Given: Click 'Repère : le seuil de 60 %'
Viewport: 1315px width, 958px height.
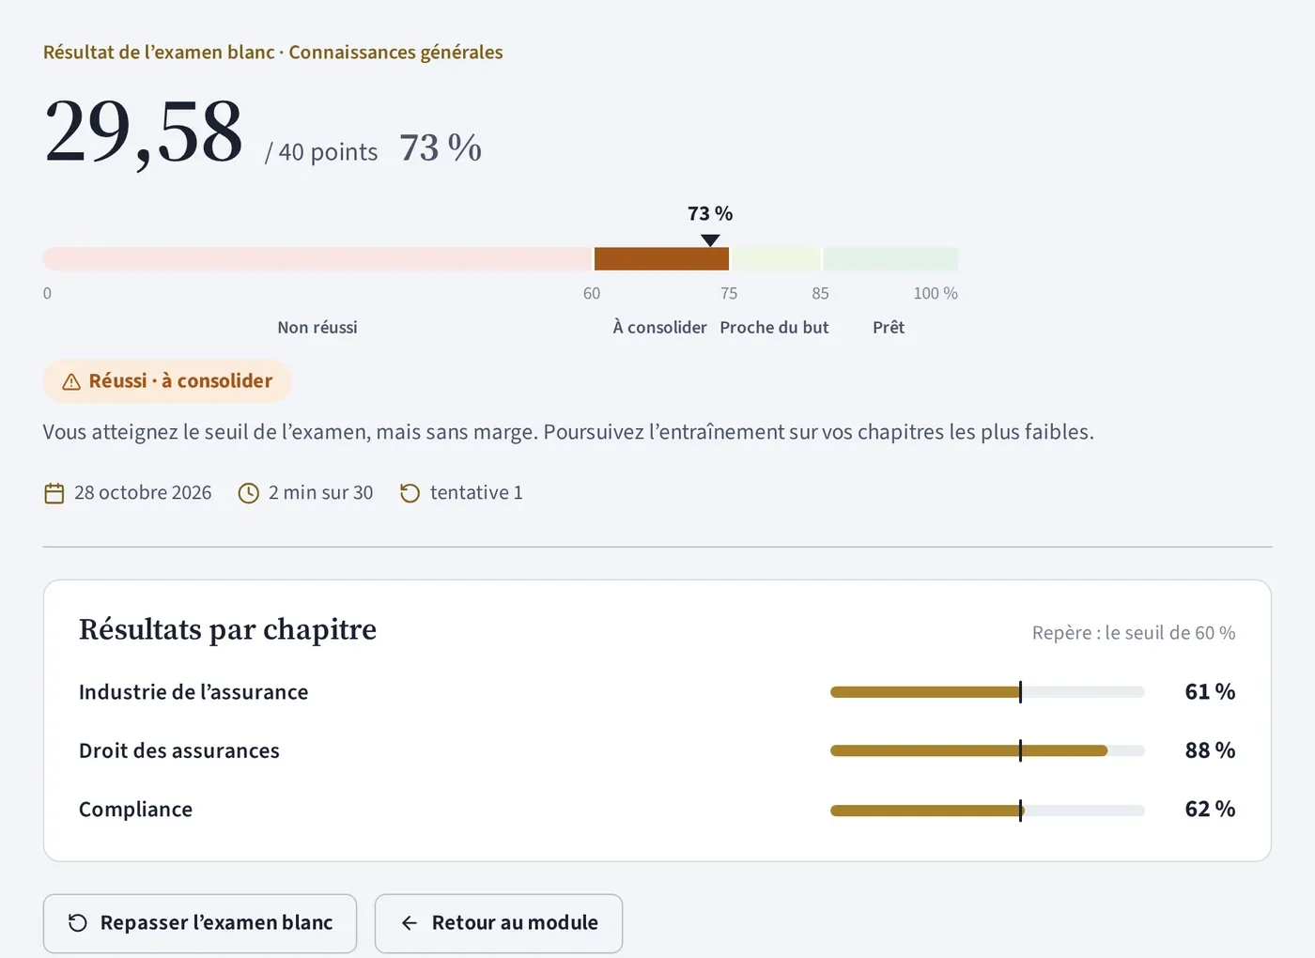Looking at the screenshot, I should click(1134, 633).
